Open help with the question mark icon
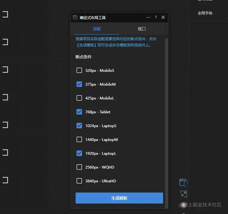This screenshot has height=214, width=228. coord(156,17)
